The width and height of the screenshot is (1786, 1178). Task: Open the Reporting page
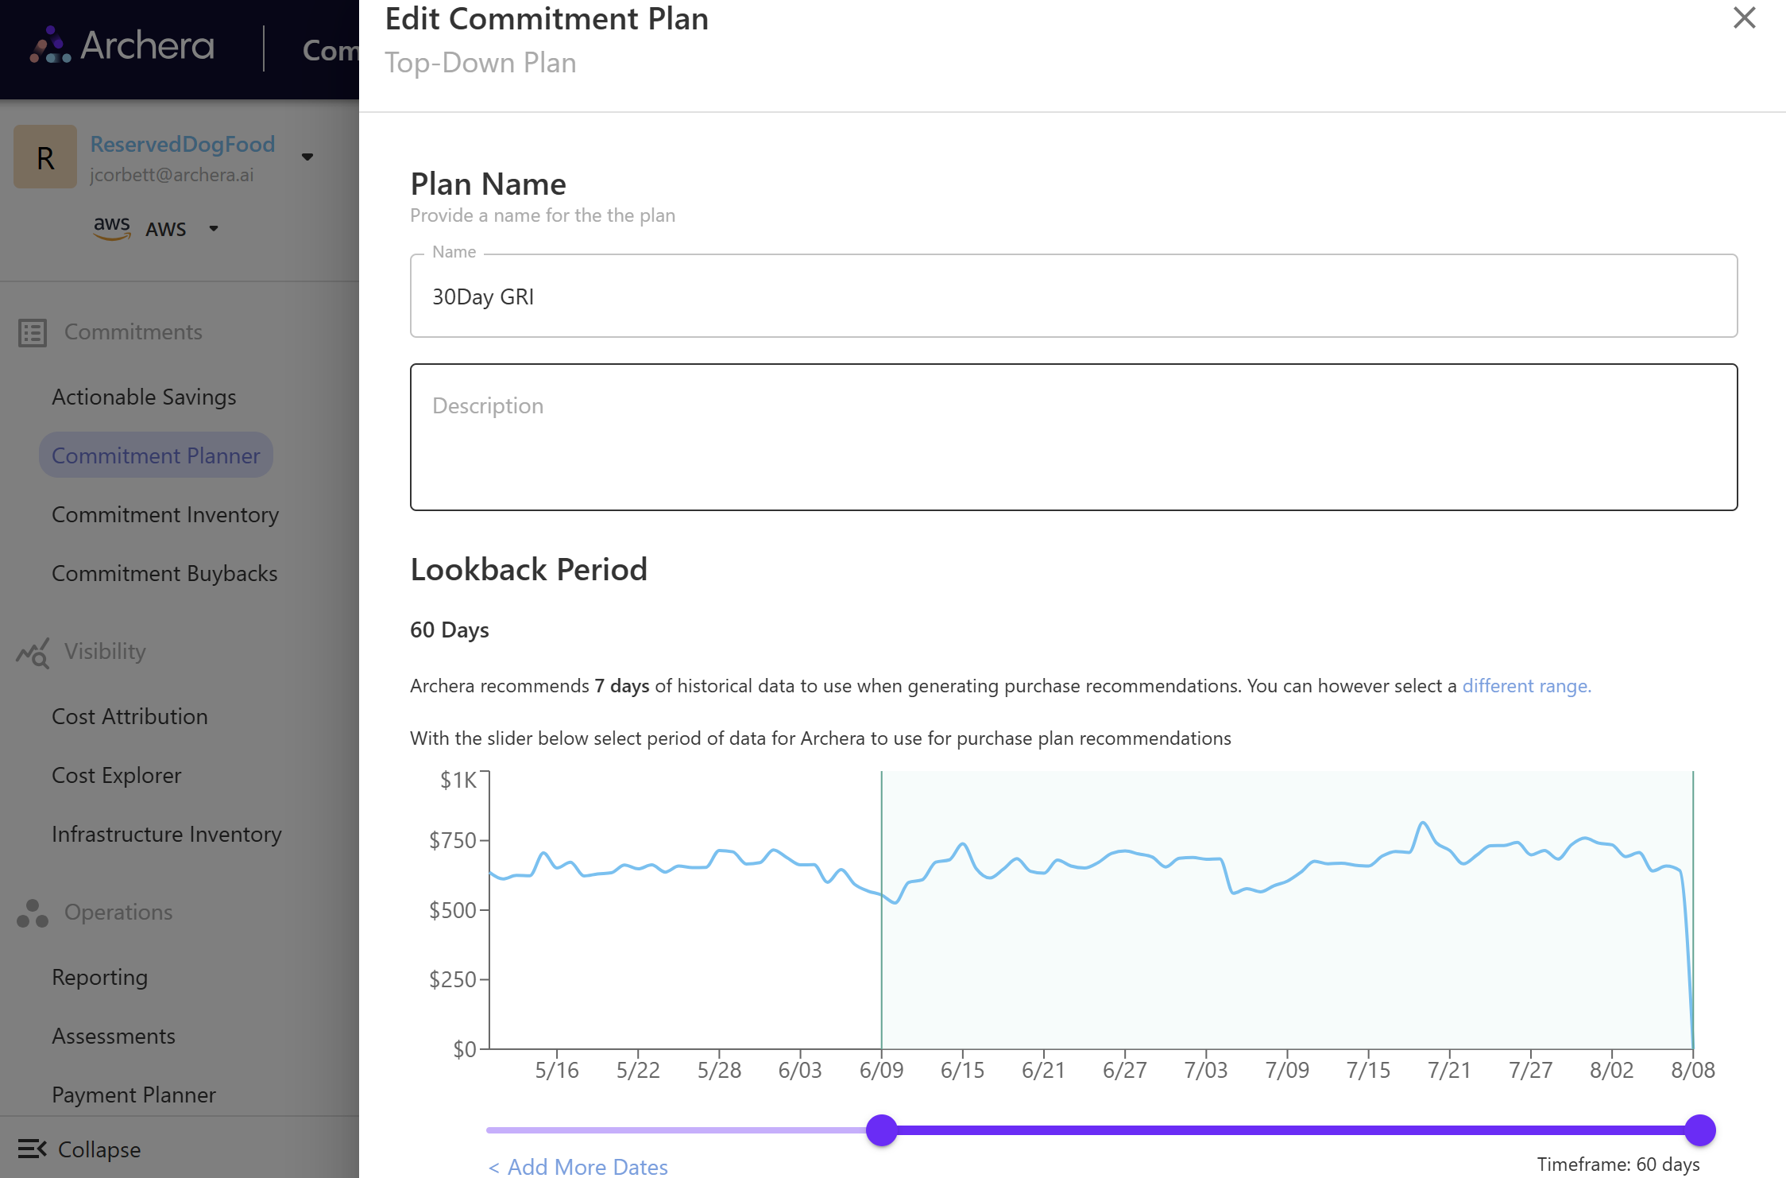click(x=99, y=977)
